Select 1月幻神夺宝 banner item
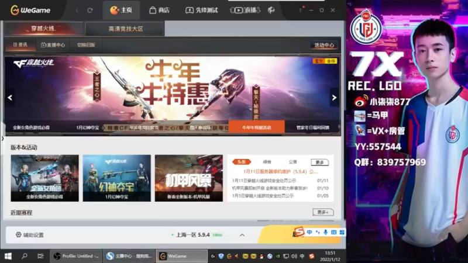The image size is (468, 263). pyautogui.click(x=87, y=127)
